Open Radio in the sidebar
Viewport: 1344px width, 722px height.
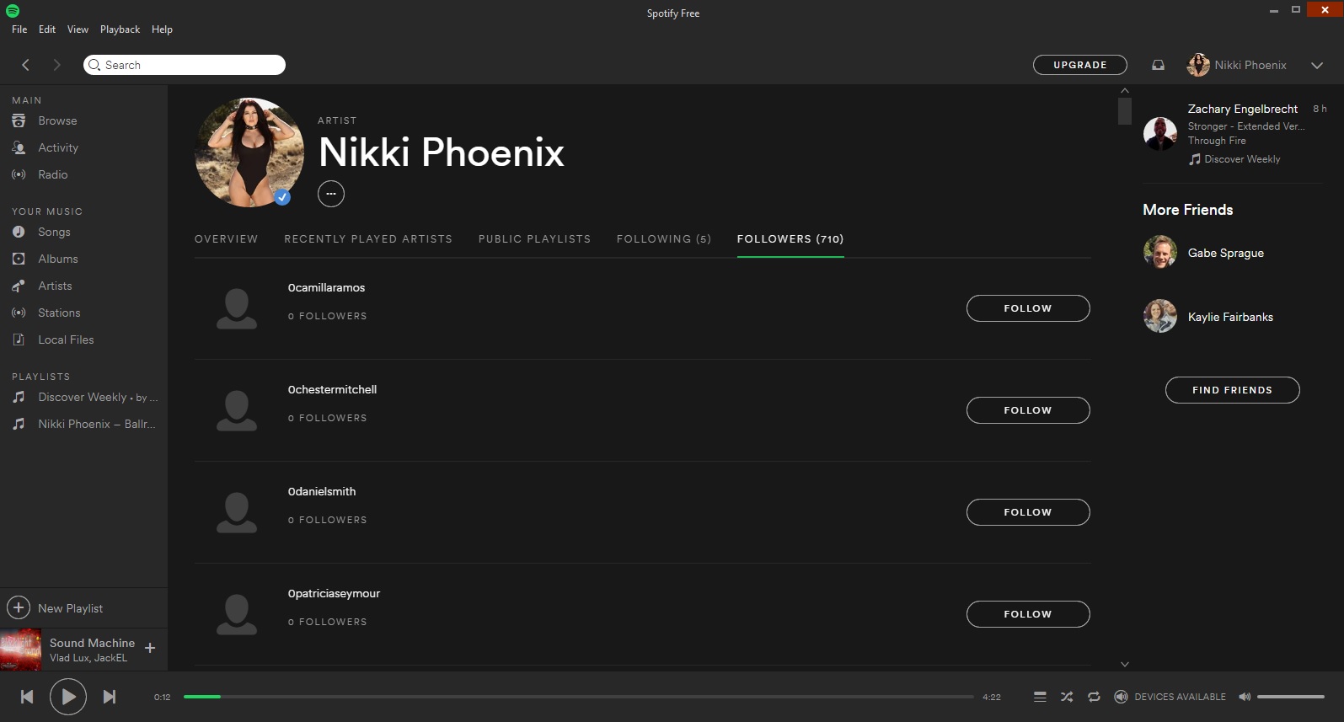pos(52,174)
